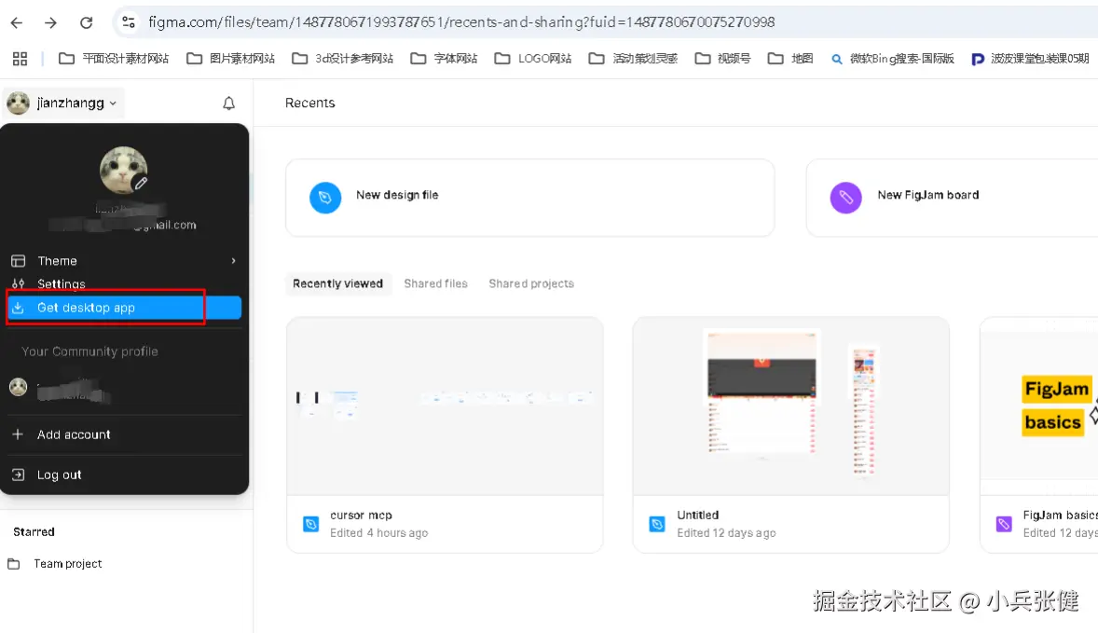1098x633 pixels.
Task: Open Team project in Starred
Action: tap(67, 564)
